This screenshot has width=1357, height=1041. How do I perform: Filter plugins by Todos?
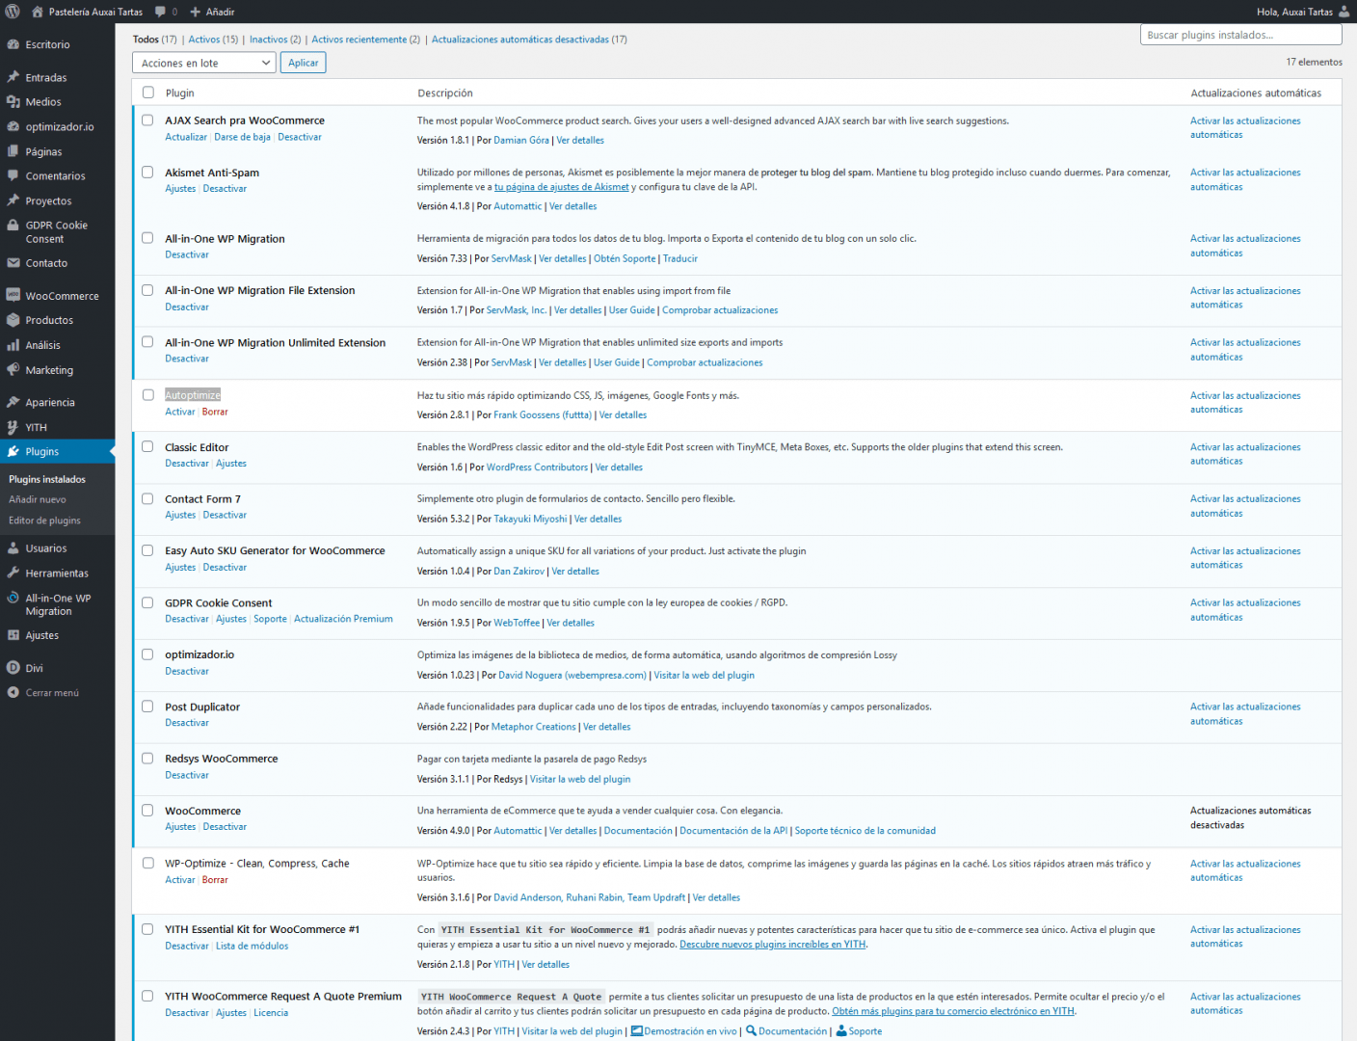tap(146, 40)
